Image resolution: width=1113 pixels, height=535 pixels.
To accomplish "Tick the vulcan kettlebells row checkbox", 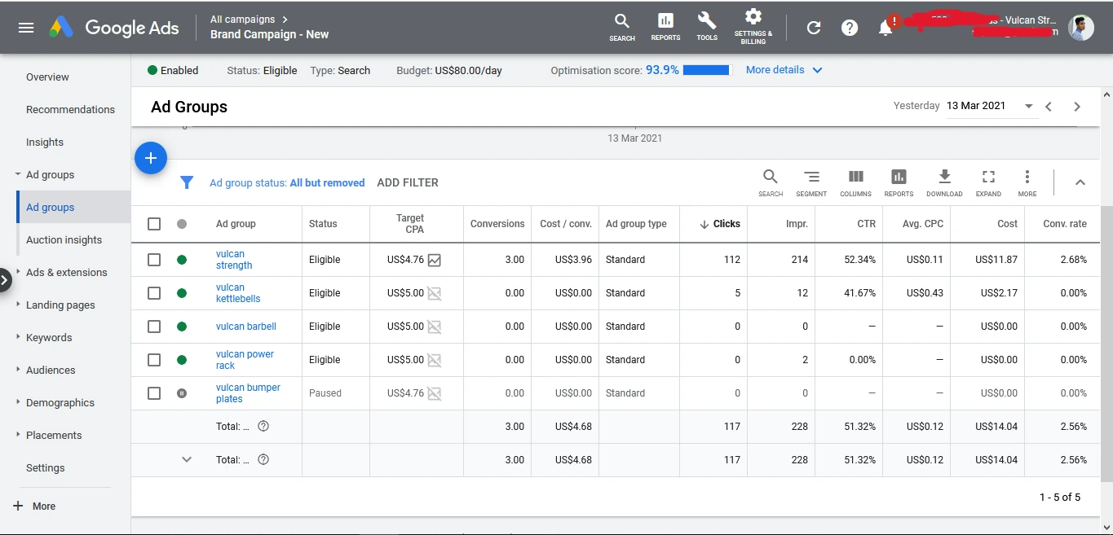I will pos(154,293).
